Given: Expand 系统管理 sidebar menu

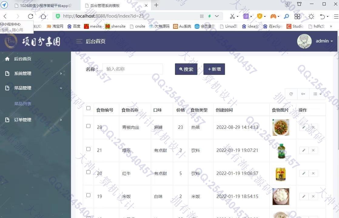Looking at the screenshot, I should click(x=35, y=74).
